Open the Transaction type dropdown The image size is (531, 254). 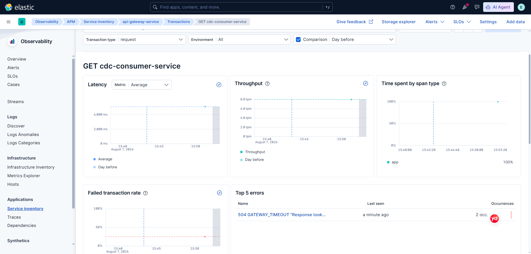pos(134,40)
